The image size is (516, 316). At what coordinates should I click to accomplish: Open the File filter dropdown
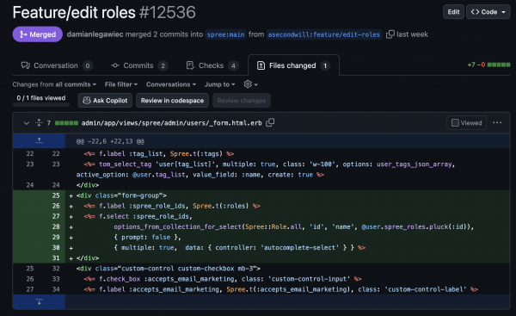(121, 84)
